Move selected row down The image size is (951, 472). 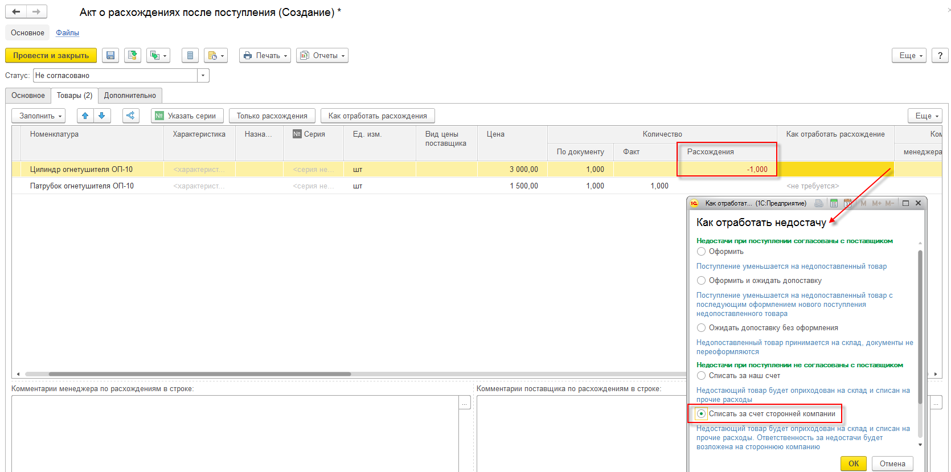pos(102,116)
